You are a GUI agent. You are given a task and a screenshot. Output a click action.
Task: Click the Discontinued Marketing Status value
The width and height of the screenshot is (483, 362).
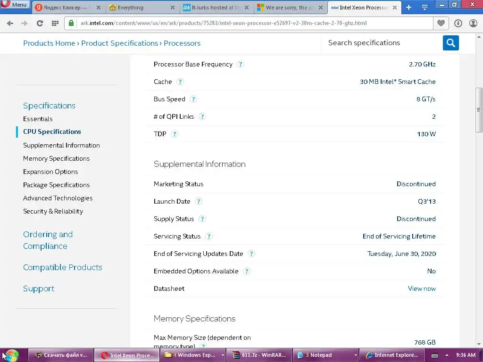(x=416, y=184)
